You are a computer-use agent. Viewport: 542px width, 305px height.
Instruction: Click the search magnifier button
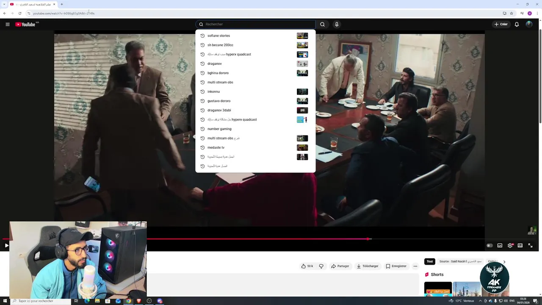322,24
